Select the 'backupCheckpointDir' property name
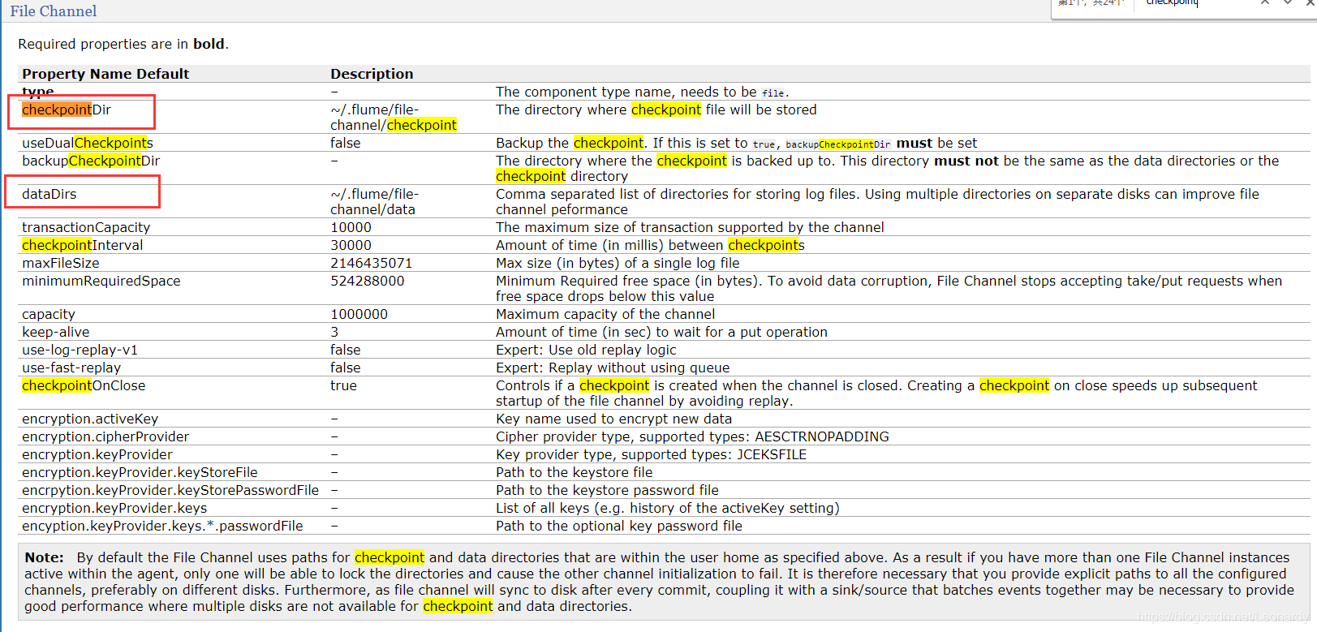This screenshot has width=1317, height=632. 91,161
